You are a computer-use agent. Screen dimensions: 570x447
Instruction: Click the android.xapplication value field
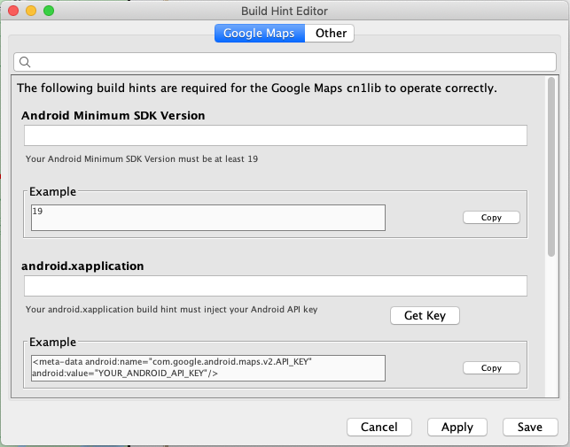point(276,286)
